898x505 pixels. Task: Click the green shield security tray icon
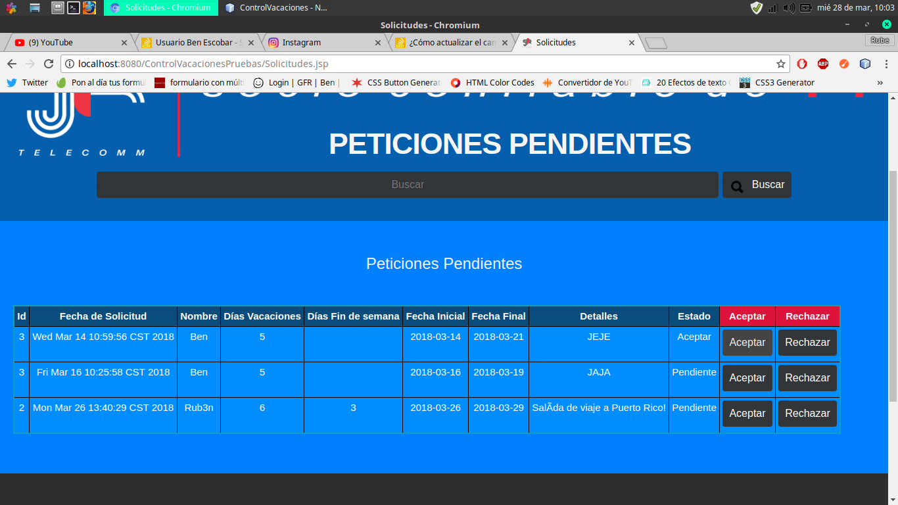point(757,8)
